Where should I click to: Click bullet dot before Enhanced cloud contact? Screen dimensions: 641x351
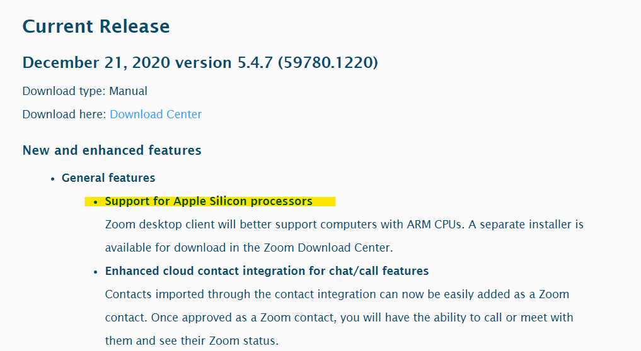click(x=96, y=272)
